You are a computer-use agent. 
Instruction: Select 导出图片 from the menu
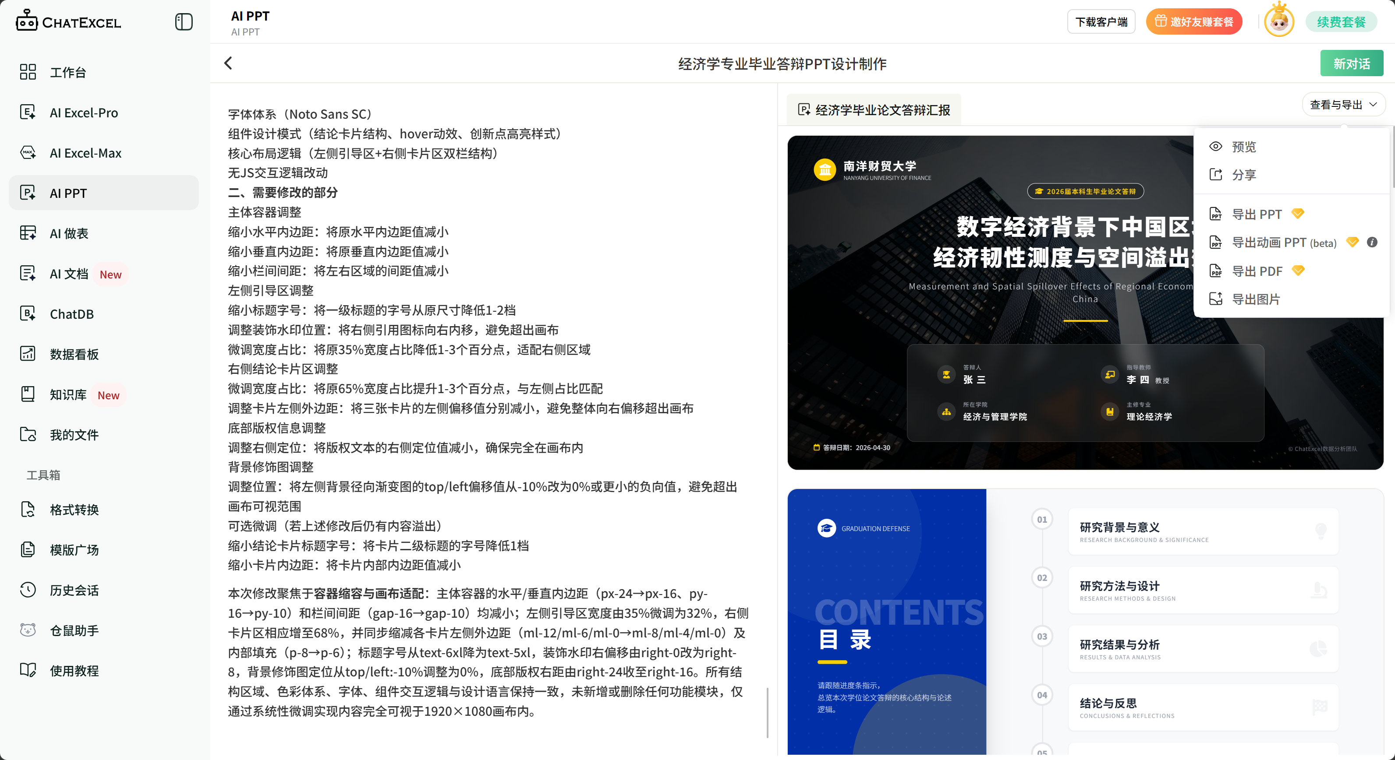[1291, 299]
